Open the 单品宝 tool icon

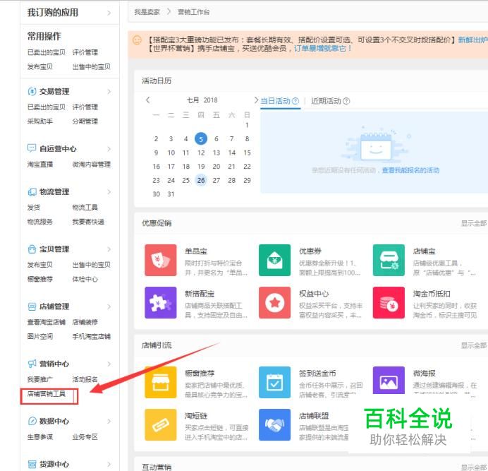[x=161, y=260]
